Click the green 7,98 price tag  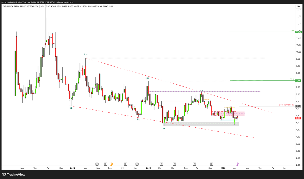tap(298, 80)
